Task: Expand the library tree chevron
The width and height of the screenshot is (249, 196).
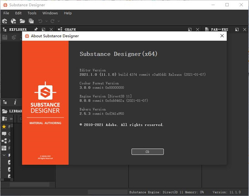Action: (4, 155)
